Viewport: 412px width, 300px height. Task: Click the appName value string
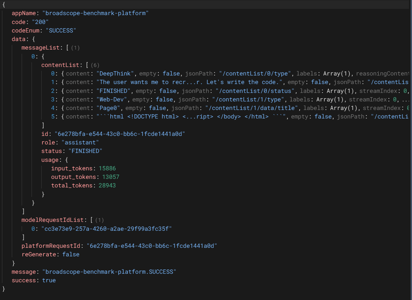(95, 13)
